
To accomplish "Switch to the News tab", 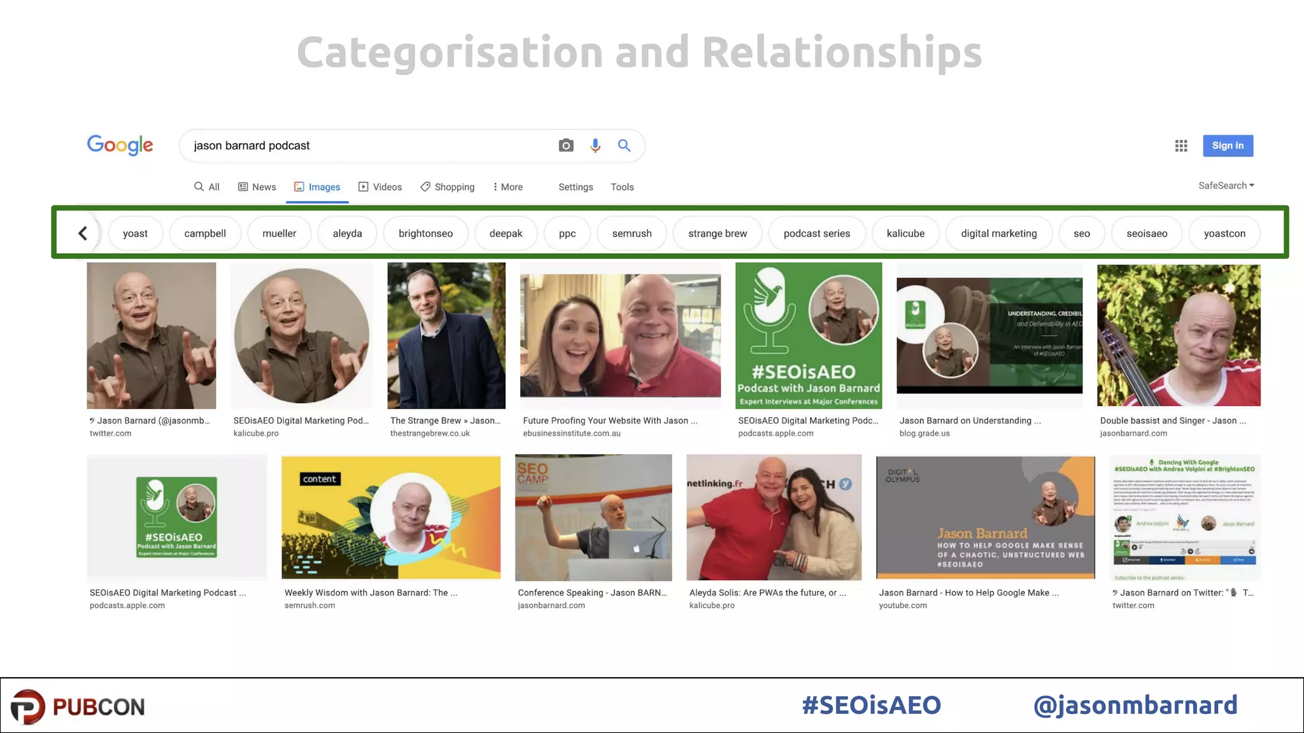I will pos(257,187).
